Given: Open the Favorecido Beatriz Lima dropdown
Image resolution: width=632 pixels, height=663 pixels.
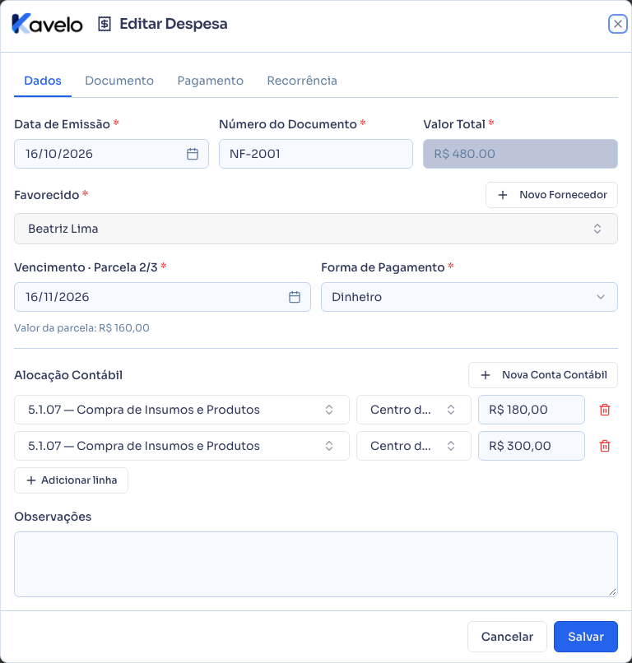Looking at the screenshot, I should 316,229.
